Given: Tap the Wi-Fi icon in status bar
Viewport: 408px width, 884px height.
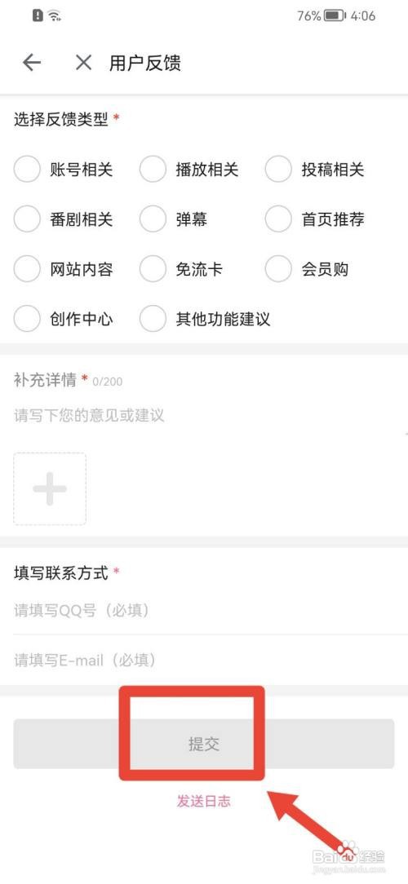Looking at the screenshot, I should [55, 15].
